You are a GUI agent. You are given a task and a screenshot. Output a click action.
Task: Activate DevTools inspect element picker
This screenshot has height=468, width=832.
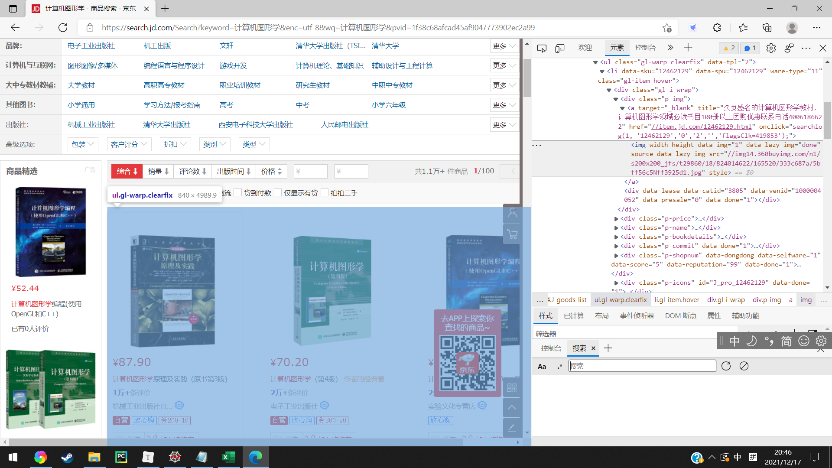click(x=542, y=48)
